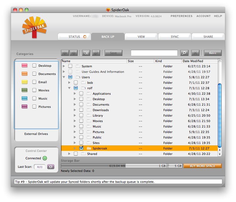The width and height of the screenshot is (236, 202).
Task: Click the magnifying glass search icon
Action: coord(184,53)
